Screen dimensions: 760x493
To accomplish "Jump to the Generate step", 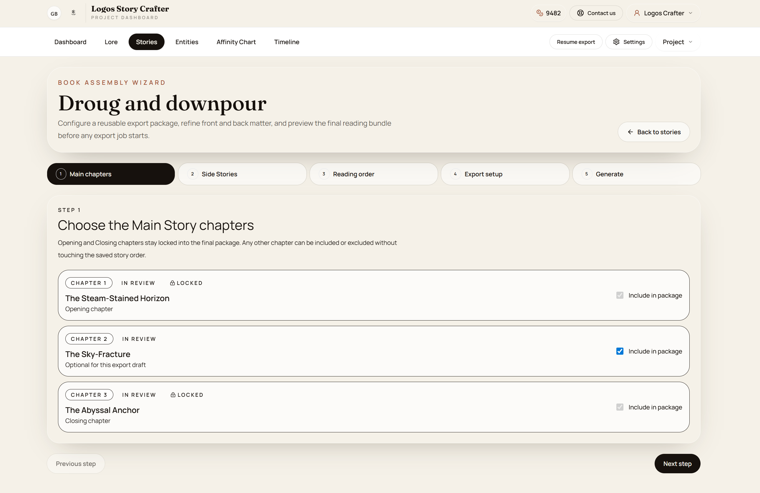I will coord(636,174).
